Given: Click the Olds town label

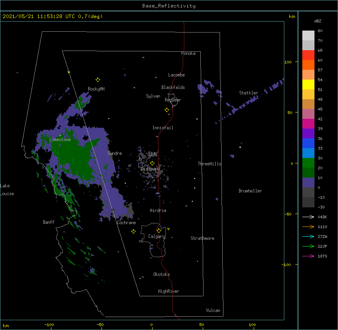Looking at the screenshot, I should point(152,154).
